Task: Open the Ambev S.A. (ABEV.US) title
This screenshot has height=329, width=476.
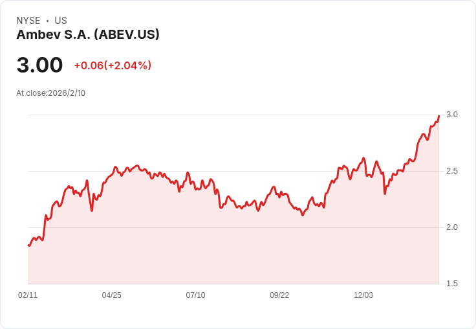Action: pos(88,35)
